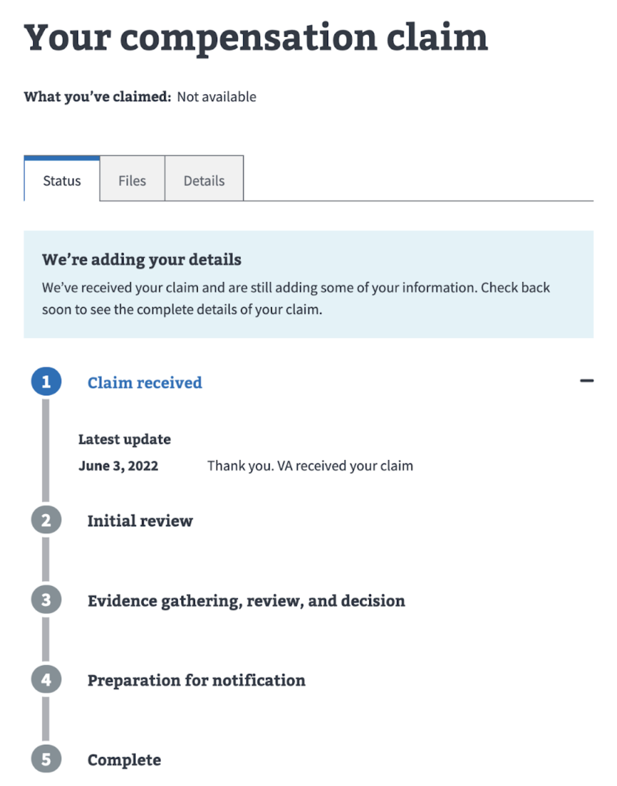Switch to the Files tab
Viewport: 617px width, 786px height.
tap(132, 180)
